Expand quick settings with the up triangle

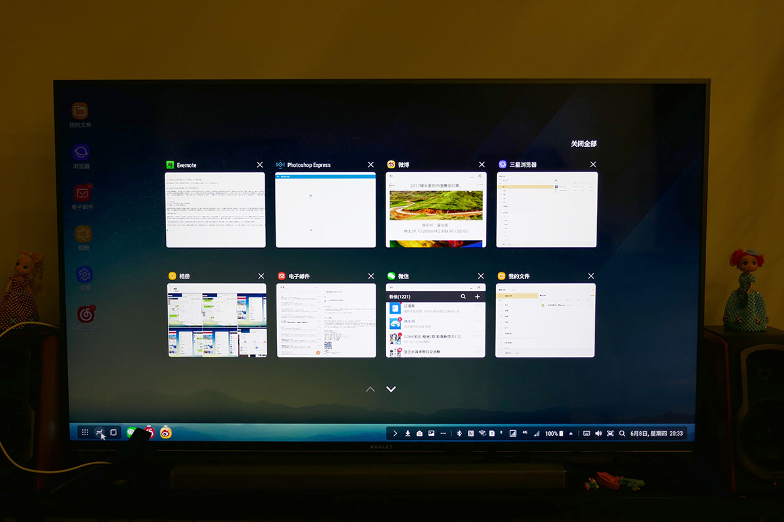pyautogui.click(x=571, y=433)
